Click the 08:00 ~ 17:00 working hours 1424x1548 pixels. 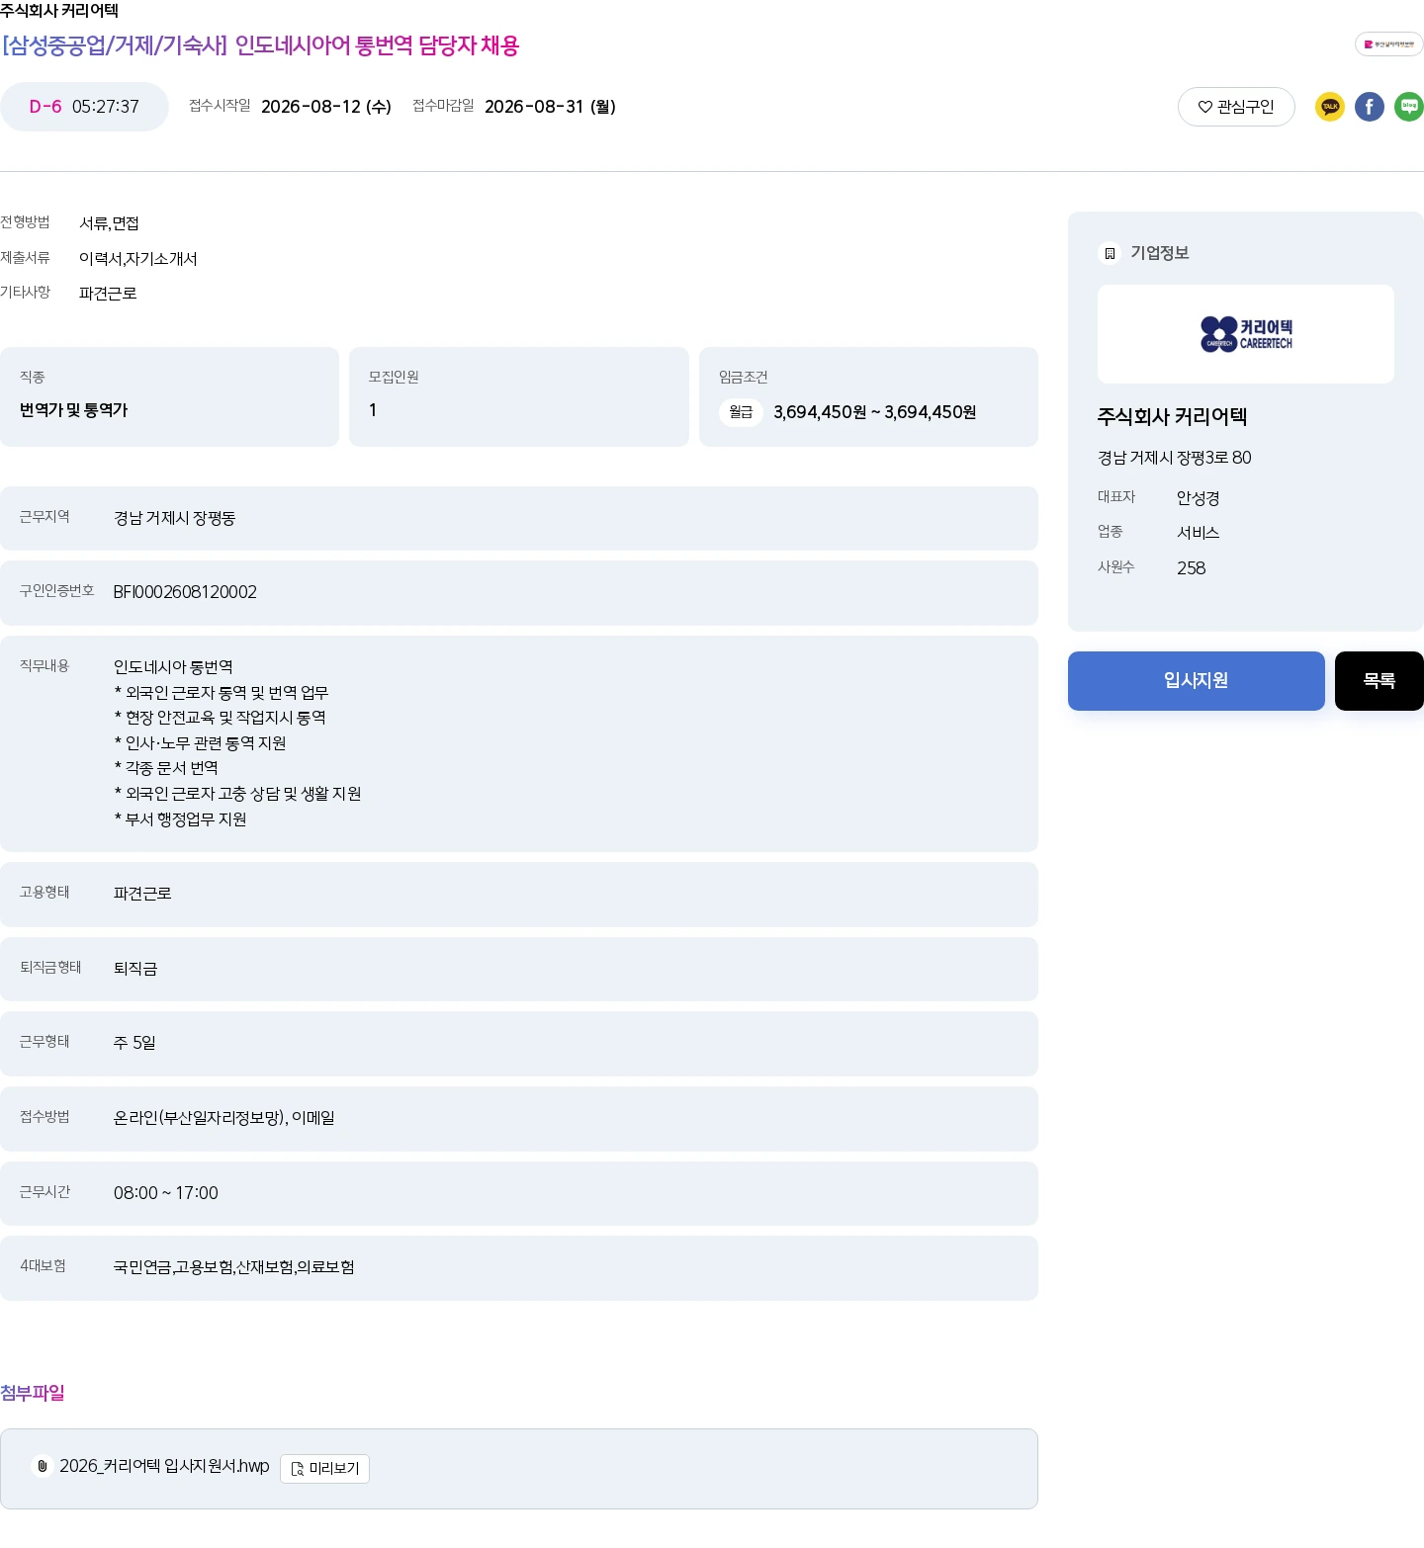[x=166, y=1193]
